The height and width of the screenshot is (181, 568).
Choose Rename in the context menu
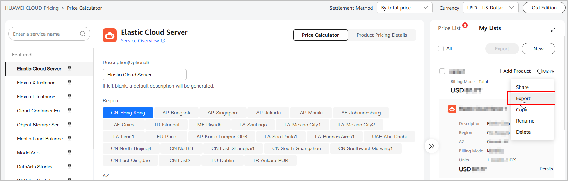tap(525, 121)
